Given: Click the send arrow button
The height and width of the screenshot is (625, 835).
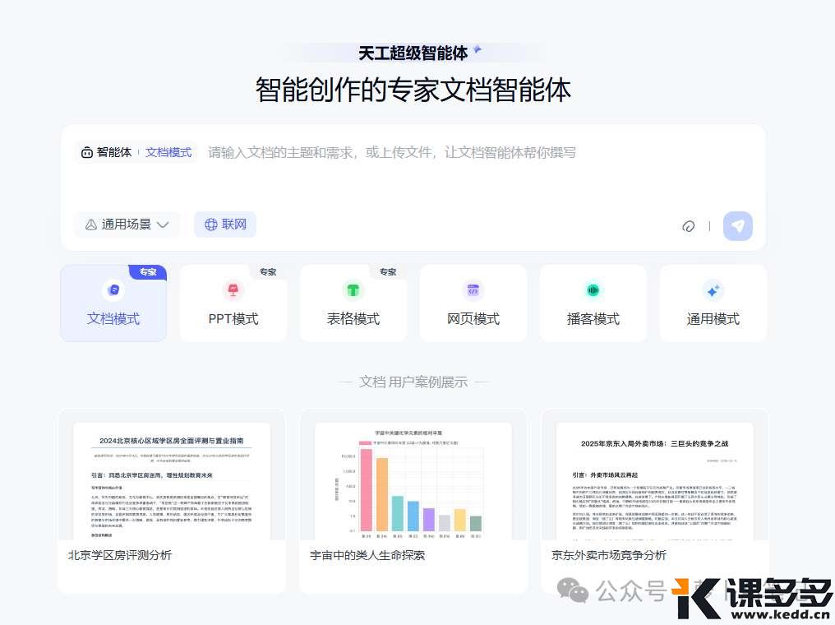Looking at the screenshot, I should coord(737,225).
